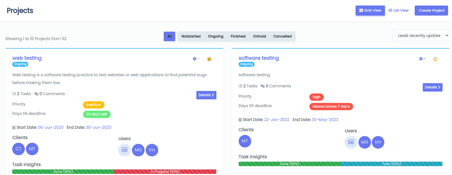Unfavorite the web testing project star
Image resolution: width=452 pixels, height=175 pixels.
[209, 59]
